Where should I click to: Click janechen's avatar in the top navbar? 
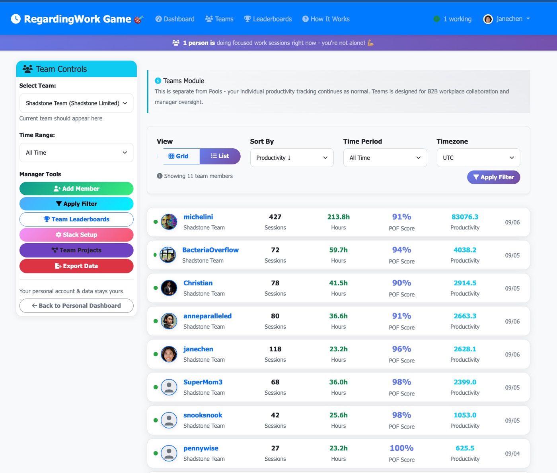(488, 19)
